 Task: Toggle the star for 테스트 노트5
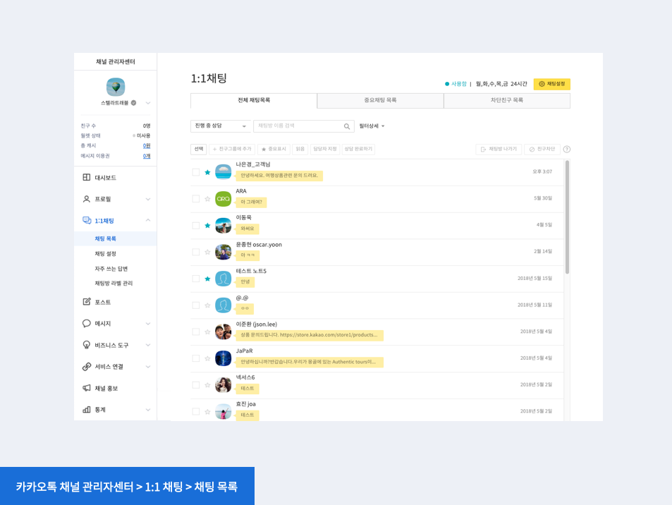207,279
